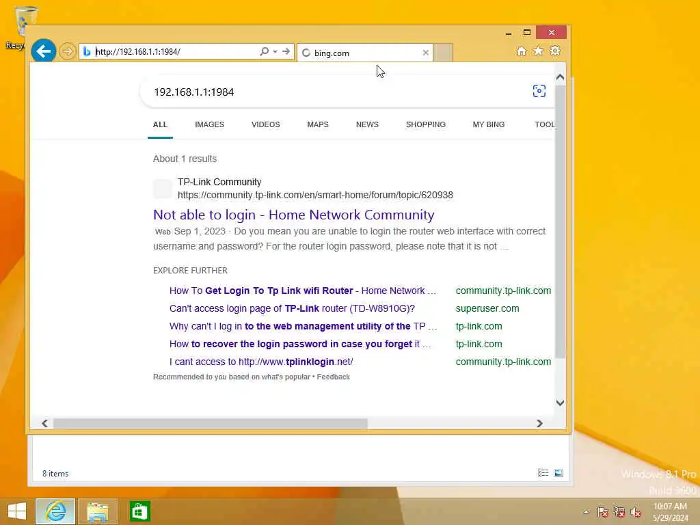This screenshot has height=525, width=700.
Task: Open 'Why can't I log in to the web management' link
Action: [x=303, y=326]
